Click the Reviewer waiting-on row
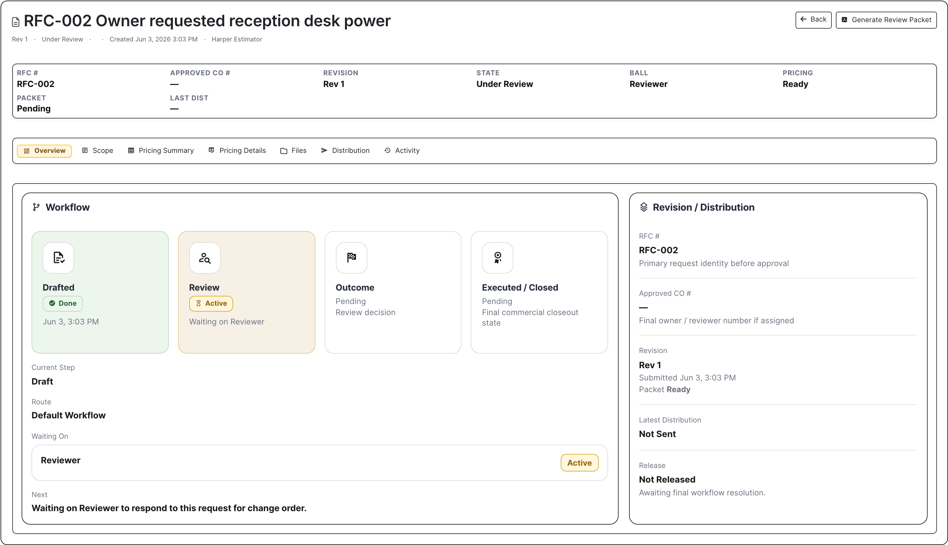948x545 pixels. (x=320, y=463)
